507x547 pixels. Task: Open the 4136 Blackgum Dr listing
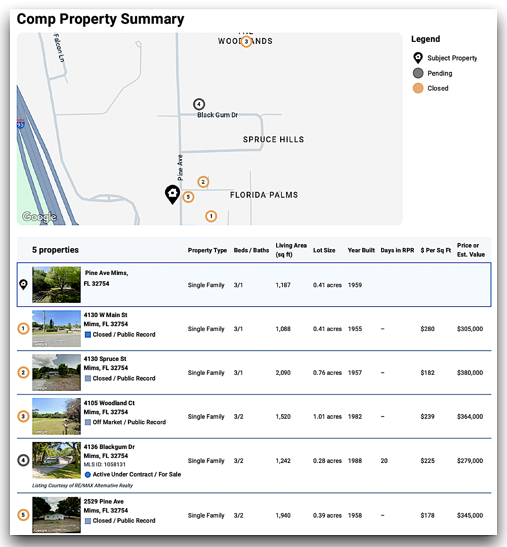tap(109, 447)
